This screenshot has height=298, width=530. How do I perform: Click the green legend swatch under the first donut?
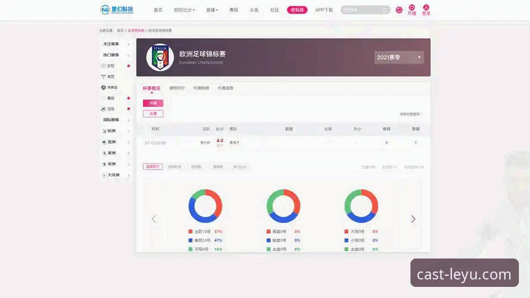pyautogui.click(x=190, y=249)
